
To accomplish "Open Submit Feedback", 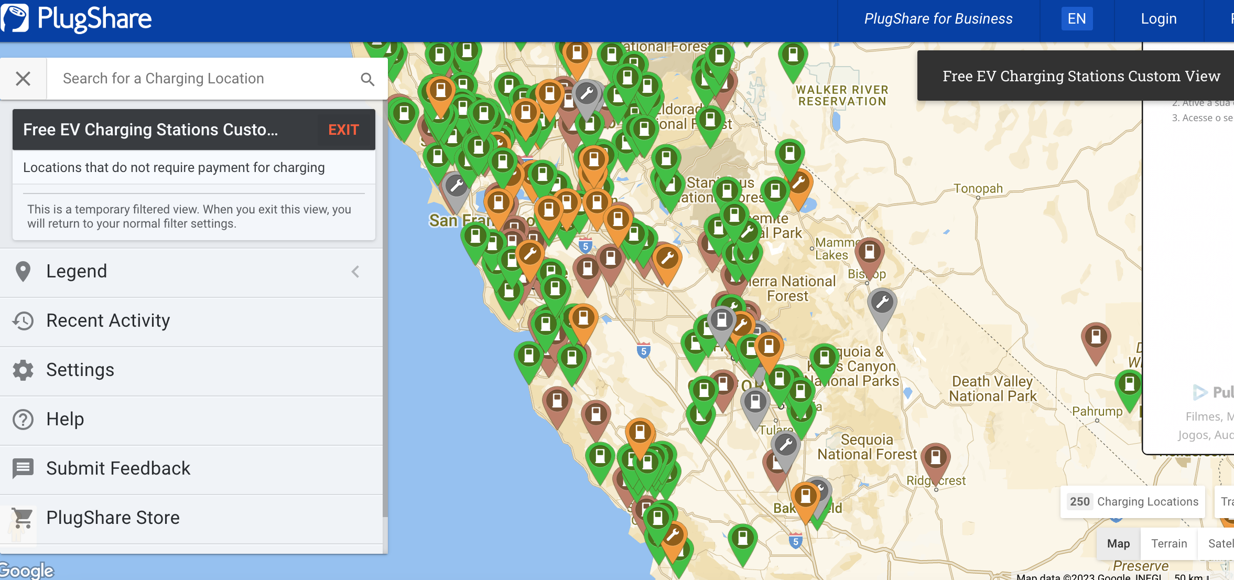I will click(191, 469).
